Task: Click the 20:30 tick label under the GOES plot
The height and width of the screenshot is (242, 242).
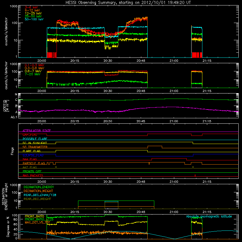Action: 108,121
